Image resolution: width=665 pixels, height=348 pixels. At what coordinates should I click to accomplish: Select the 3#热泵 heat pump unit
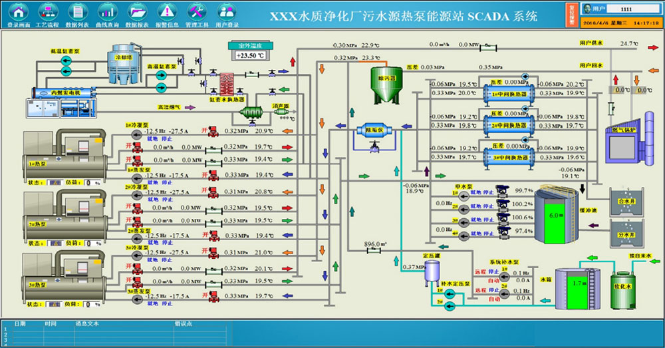(x=65, y=276)
